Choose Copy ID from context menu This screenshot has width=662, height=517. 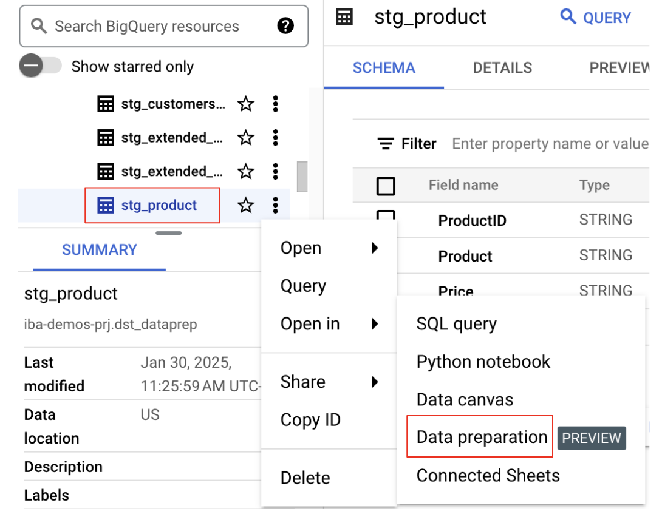click(310, 420)
